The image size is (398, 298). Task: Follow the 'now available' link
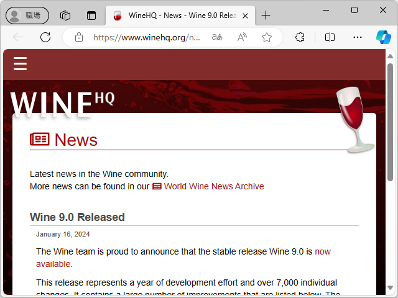coord(323,251)
